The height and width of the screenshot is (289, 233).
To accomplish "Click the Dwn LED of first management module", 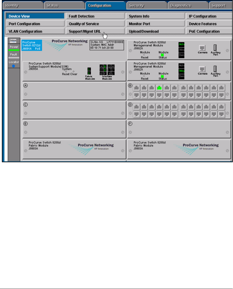I will tap(182, 55).
